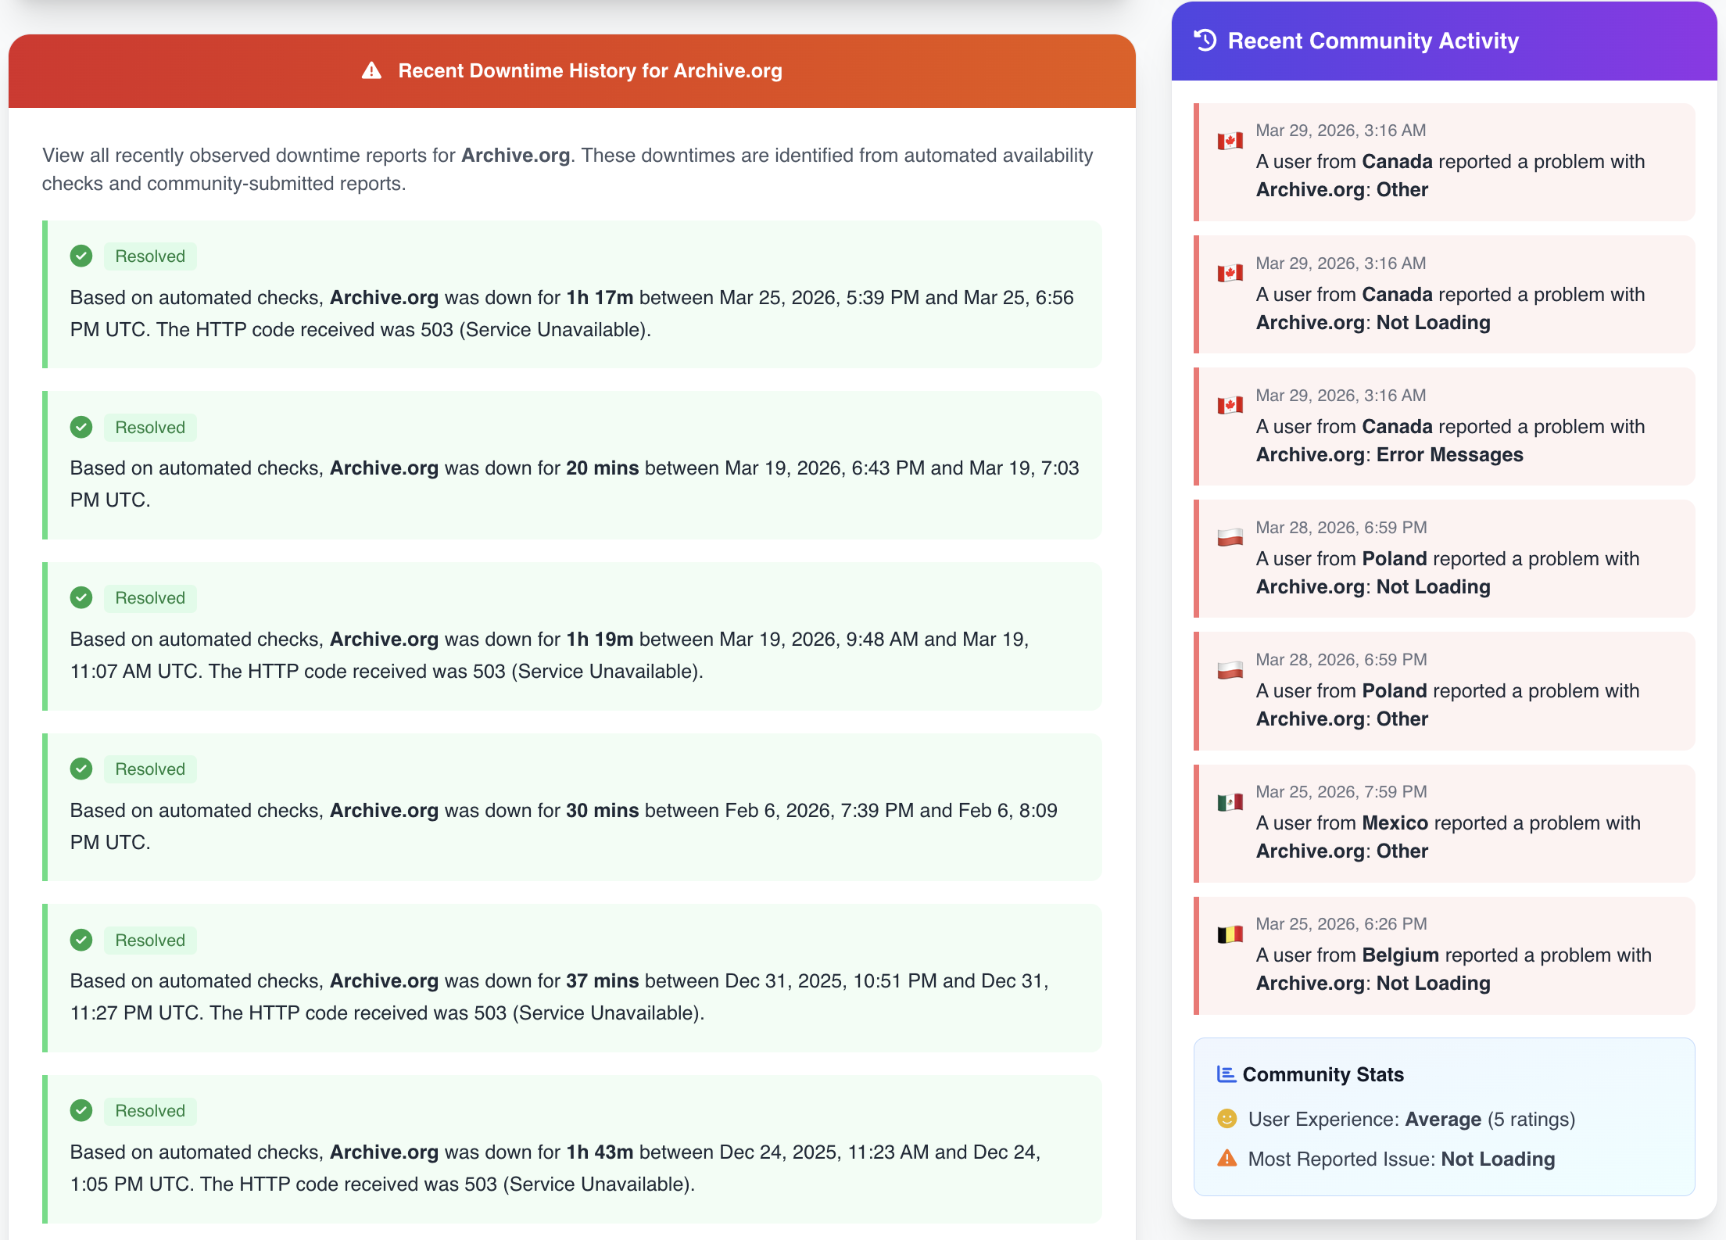Click the Belgium flag icon

(x=1230, y=934)
